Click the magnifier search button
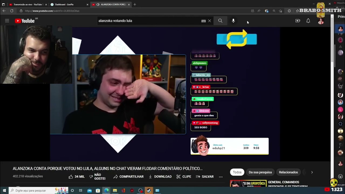 (x=220, y=21)
